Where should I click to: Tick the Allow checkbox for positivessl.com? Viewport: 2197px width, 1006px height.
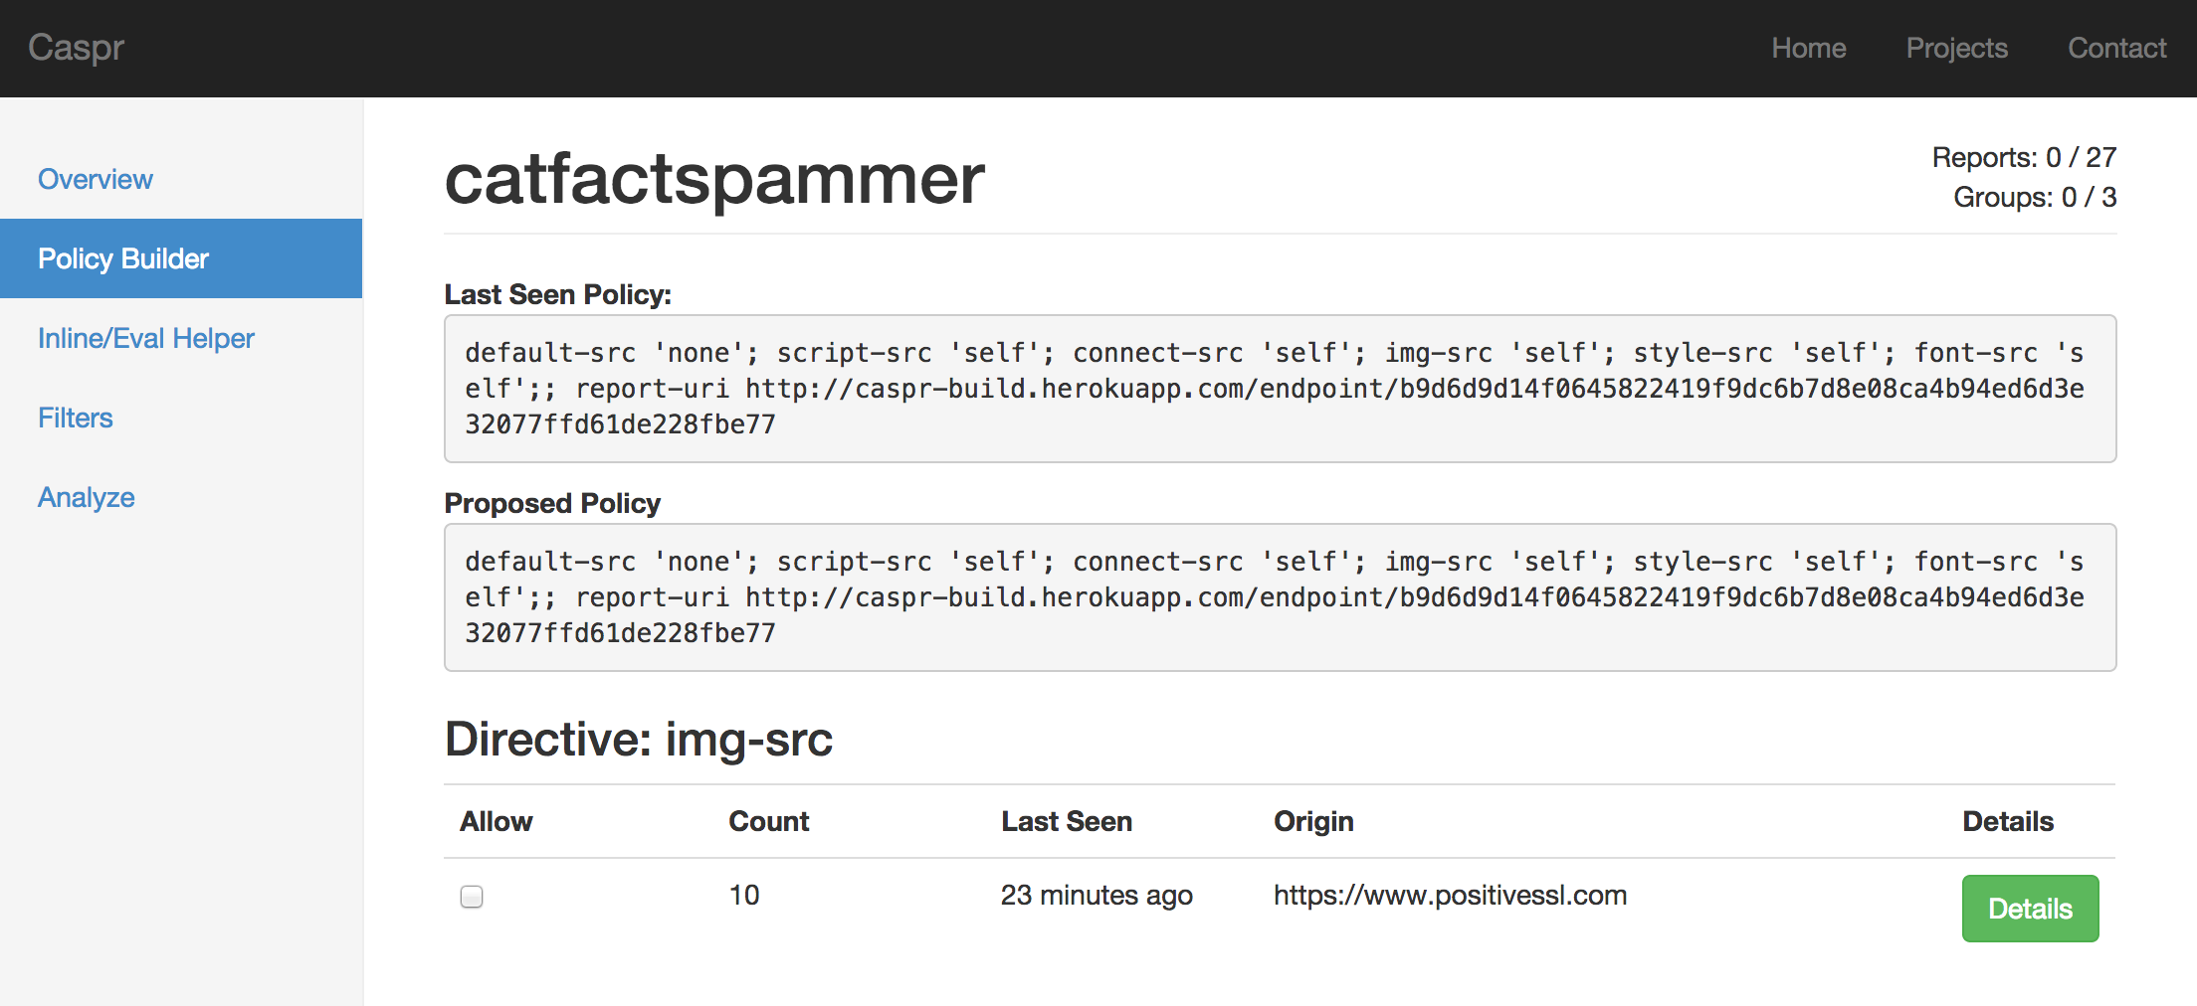pos(472,897)
